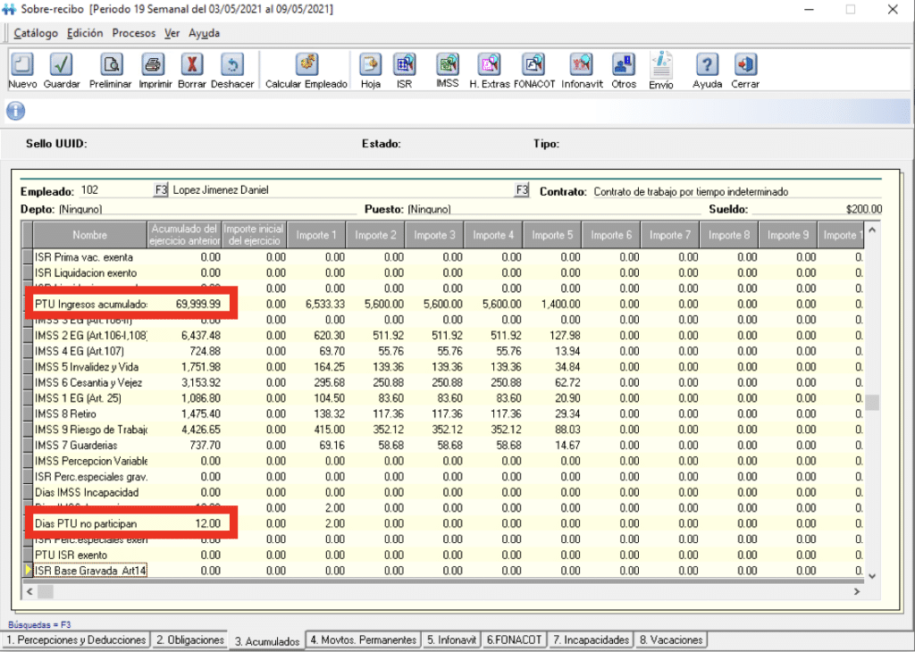Open the ISR toolbar icon
The width and height of the screenshot is (915, 652).
(404, 65)
